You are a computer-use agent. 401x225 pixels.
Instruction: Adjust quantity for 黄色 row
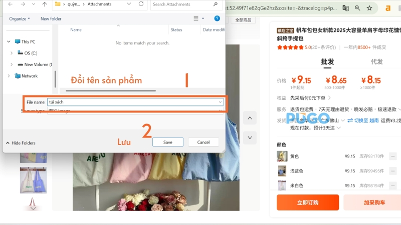click(393, 156)
